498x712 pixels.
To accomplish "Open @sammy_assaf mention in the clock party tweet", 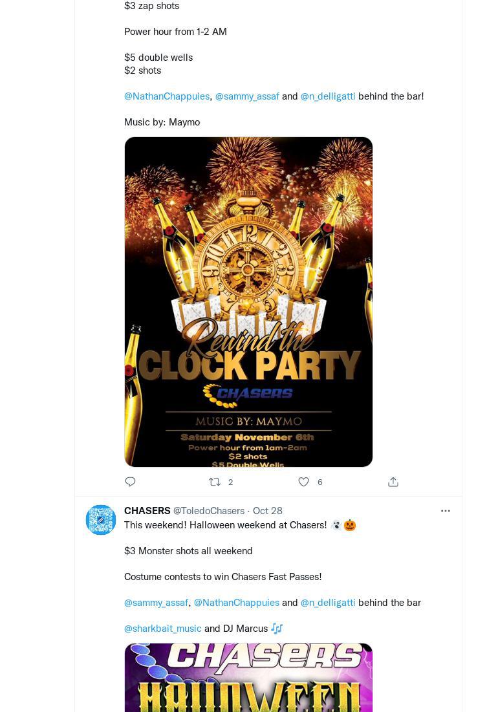I will [x=247, y=96].
